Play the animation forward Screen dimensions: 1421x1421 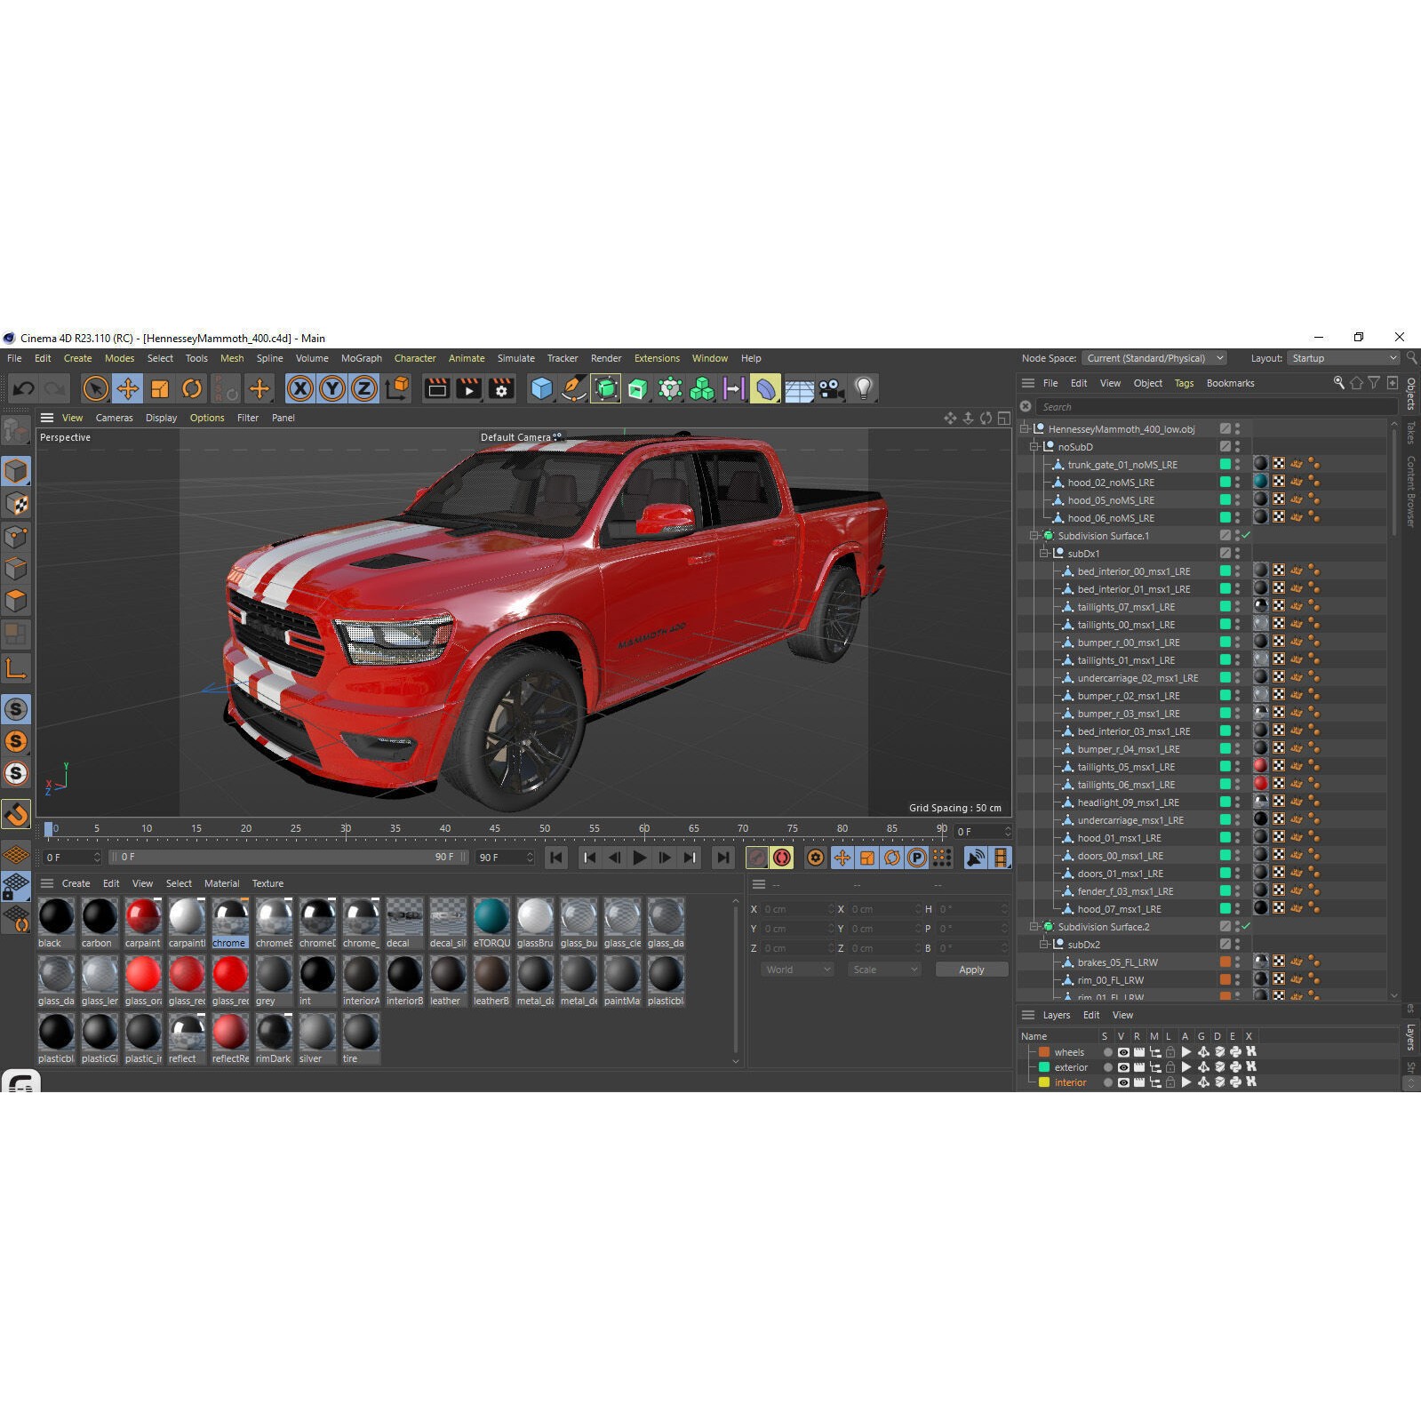[639, 858]
